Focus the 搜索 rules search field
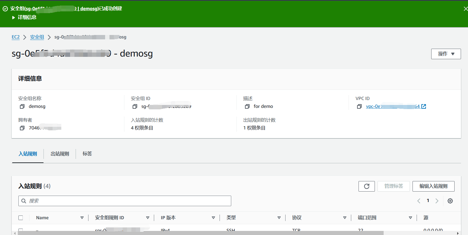This screenshot has height=235, width=468. point(125,201)
